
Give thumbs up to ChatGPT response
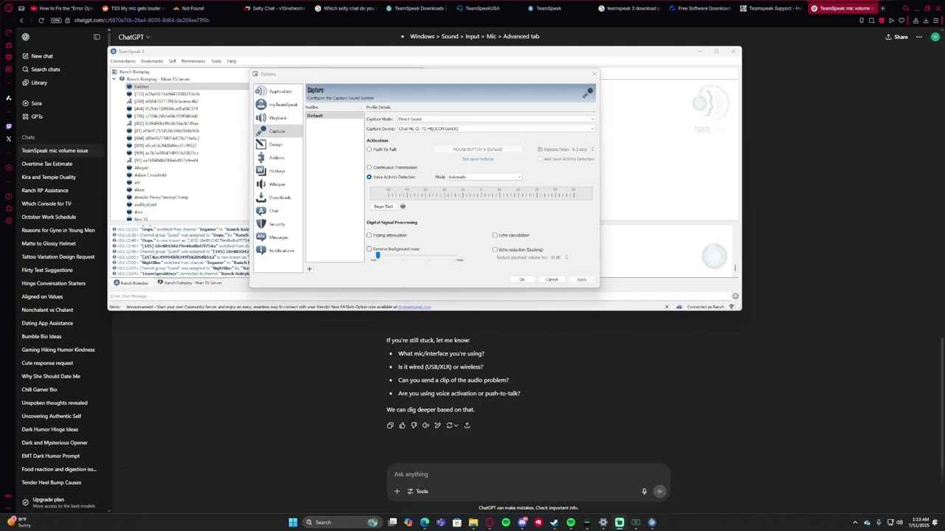402,426
